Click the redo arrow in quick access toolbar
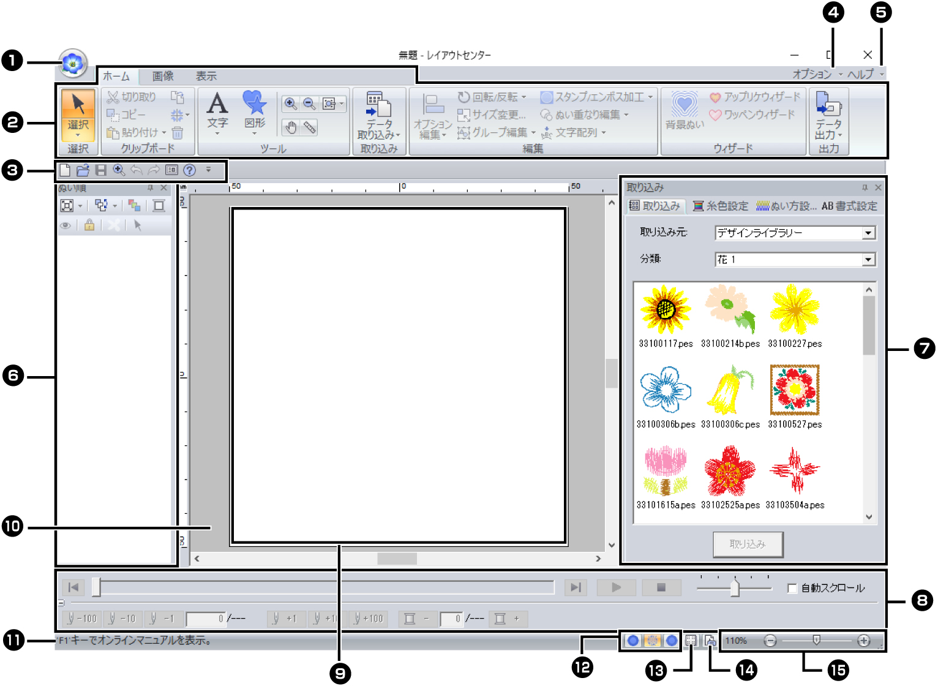Image resolution: width=938 pixels, height=686 pixels. point(154,170)
